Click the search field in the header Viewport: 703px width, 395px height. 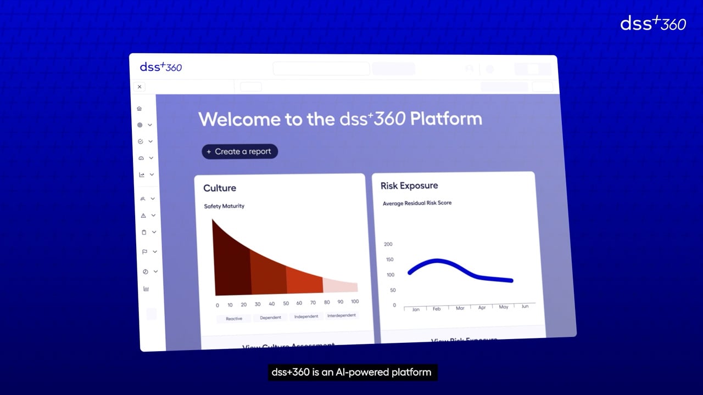pos(321,69)
